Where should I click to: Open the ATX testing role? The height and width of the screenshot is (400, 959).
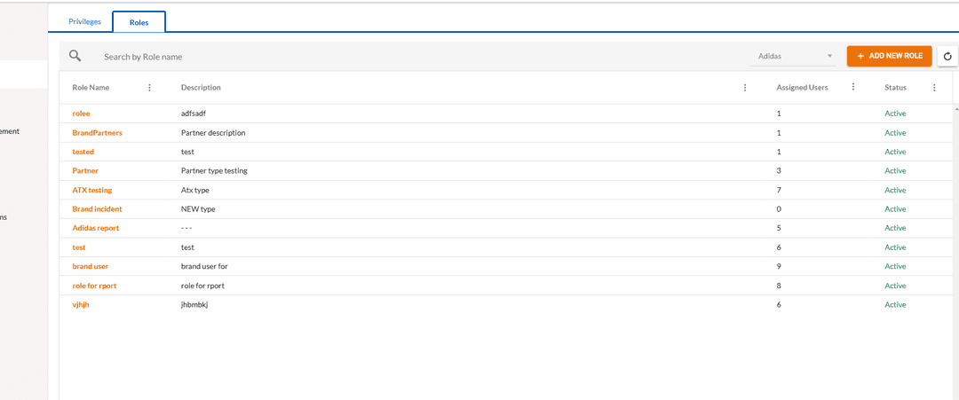click(92, 190)
